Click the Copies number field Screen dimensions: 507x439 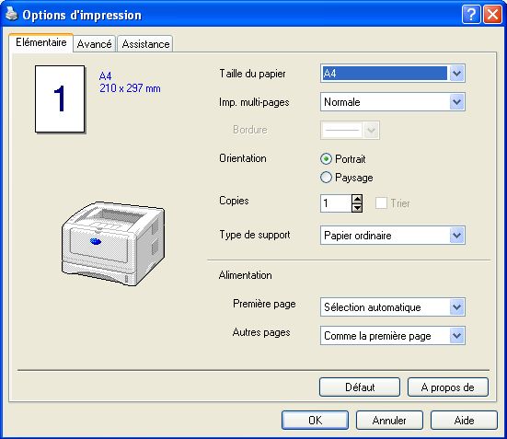pyautogui.click(x=336, y=203)
